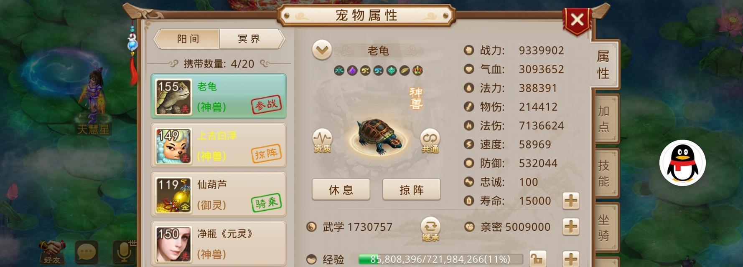Click the 继承 inherit icon
This screenshot has height=267, width=743.
(x=430, y=229)
